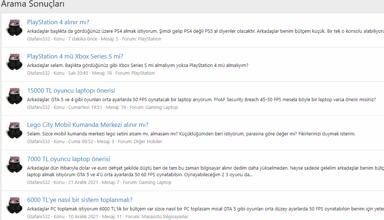Click avatar beside 'PlayStation 4 alınır mı?' result
Screen dimensions: 384x220
pyautogui.click(x=14, y=28)
